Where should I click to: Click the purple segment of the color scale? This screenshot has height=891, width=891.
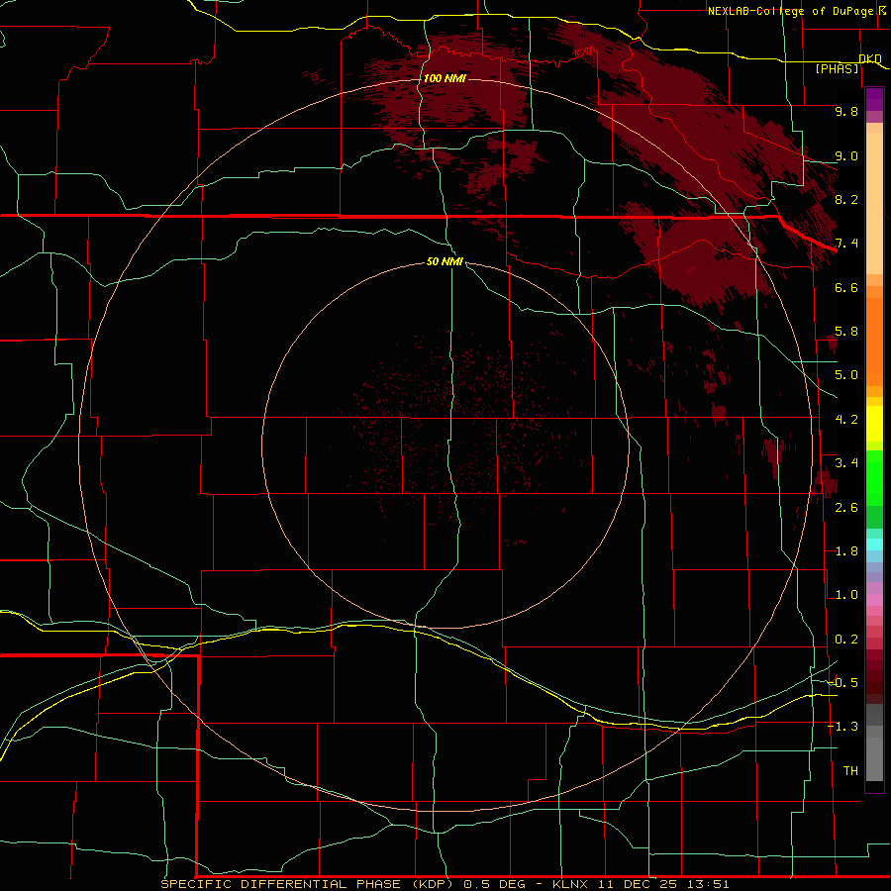[874, 99]
